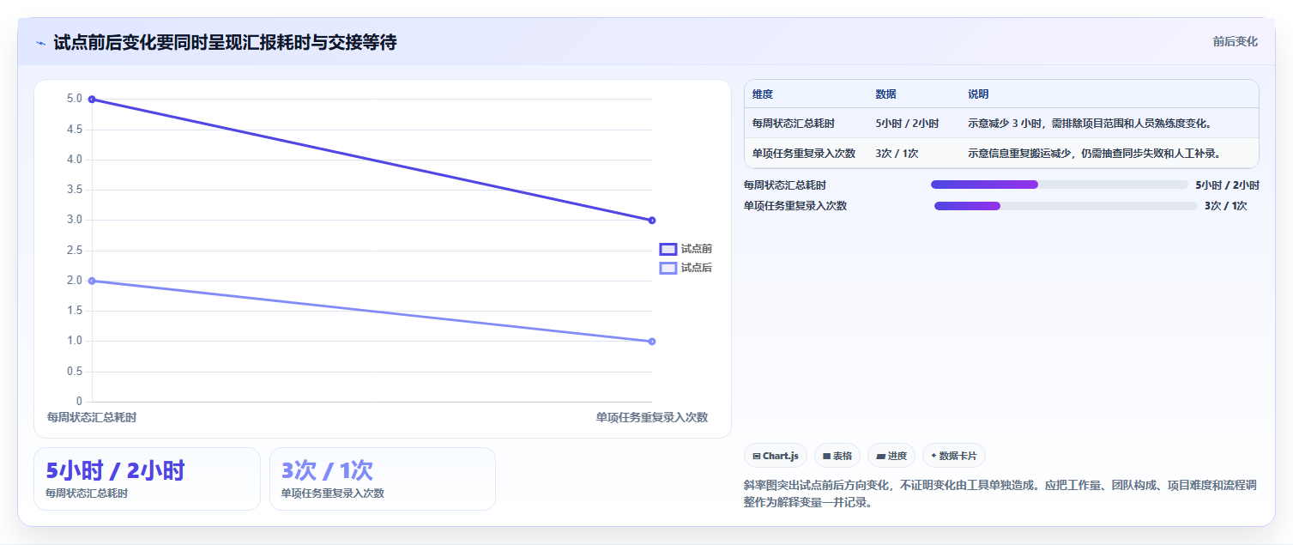Click the 试点前 data point at 5.0
The height and width of the screenshot is (545, 1293).
[x=92, y=100]
